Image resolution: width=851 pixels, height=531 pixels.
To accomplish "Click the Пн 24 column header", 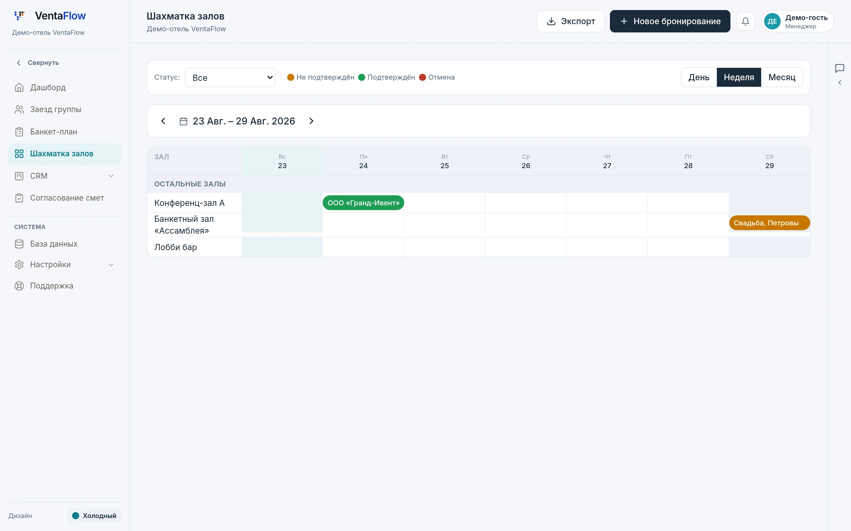I will [x=363, y=162].
